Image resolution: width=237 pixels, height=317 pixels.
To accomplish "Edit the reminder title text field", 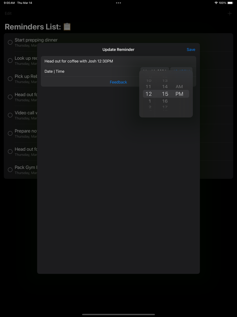I will [118, 61].
